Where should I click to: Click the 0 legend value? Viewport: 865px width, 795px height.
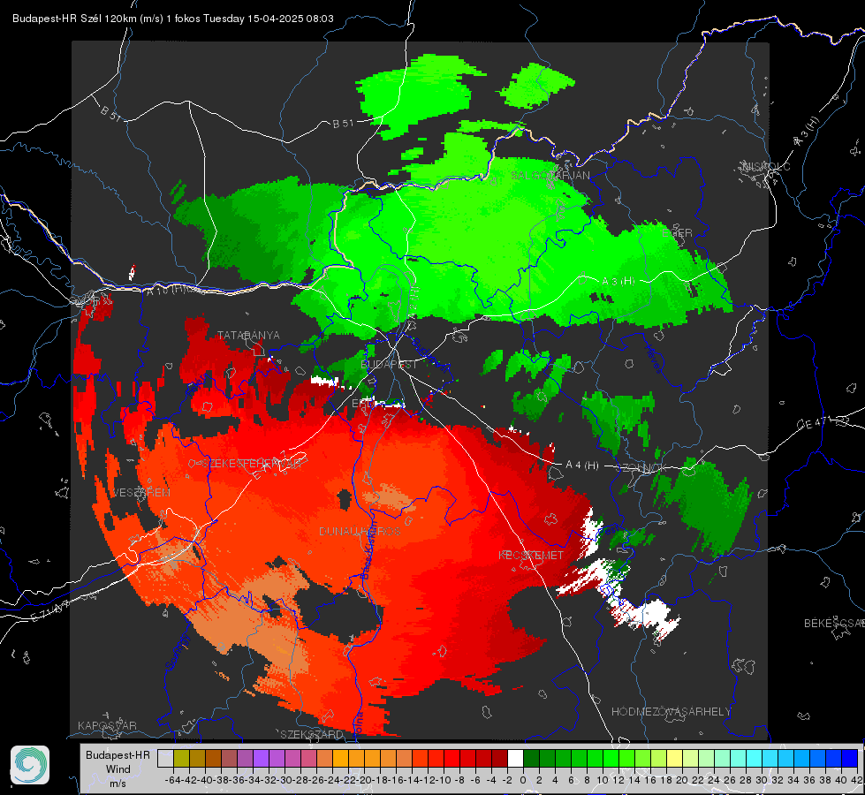523,780
